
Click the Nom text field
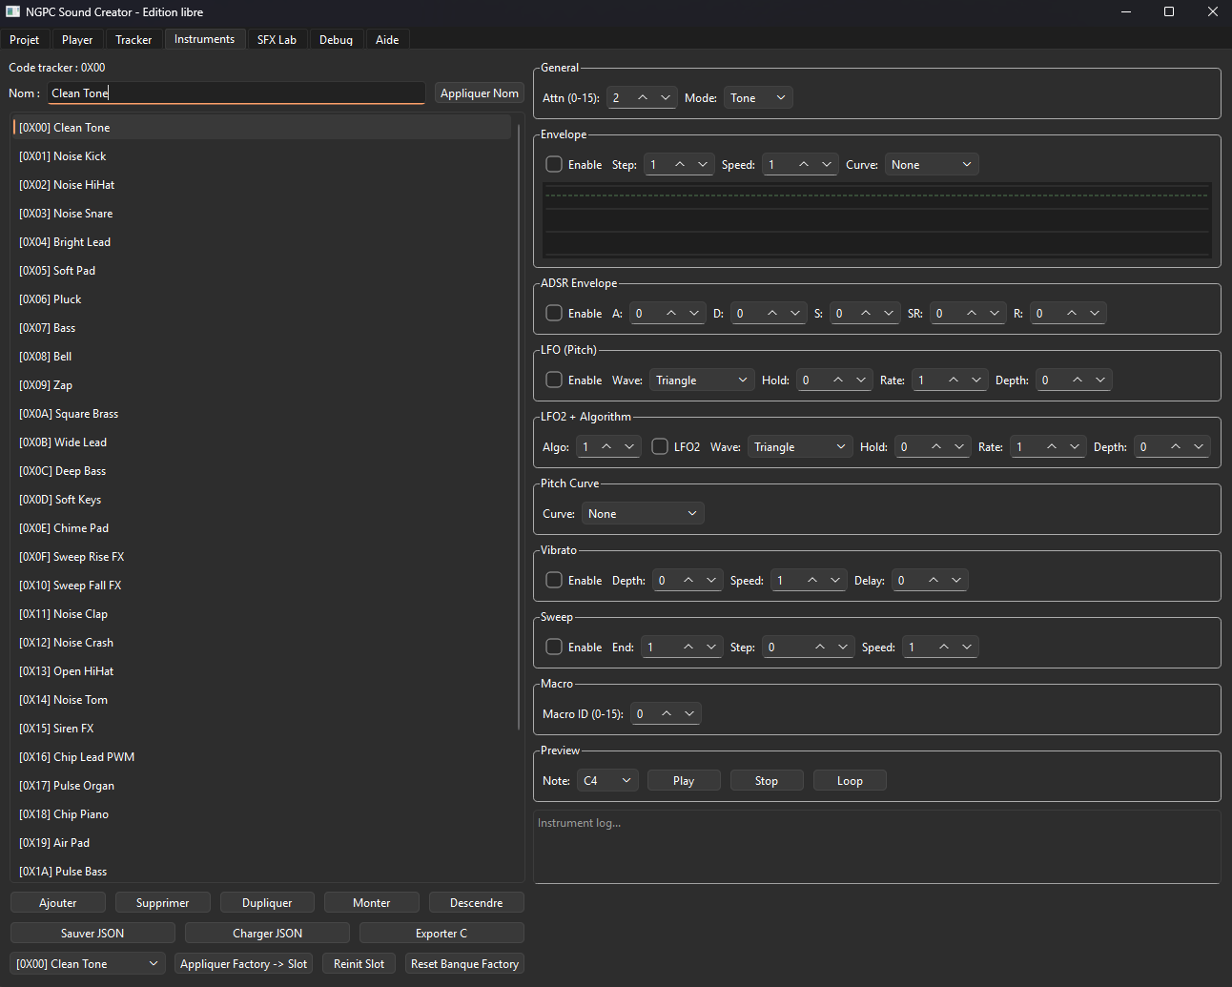click(236, 93)
